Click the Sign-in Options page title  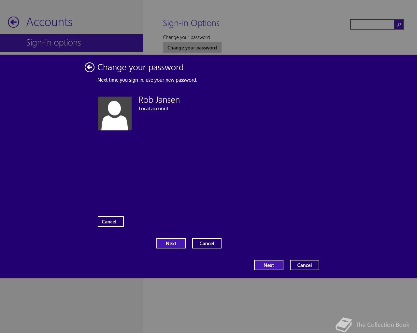tap(191, 23)
